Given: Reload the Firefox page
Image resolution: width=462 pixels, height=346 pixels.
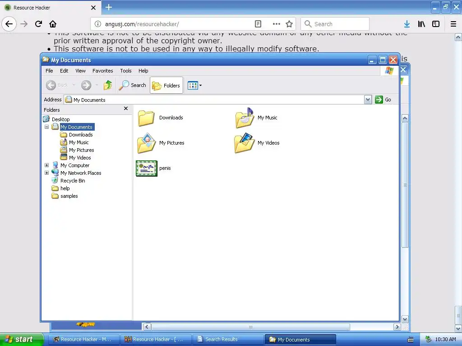Looking at the screenshot, I should (x=38, y=24).
